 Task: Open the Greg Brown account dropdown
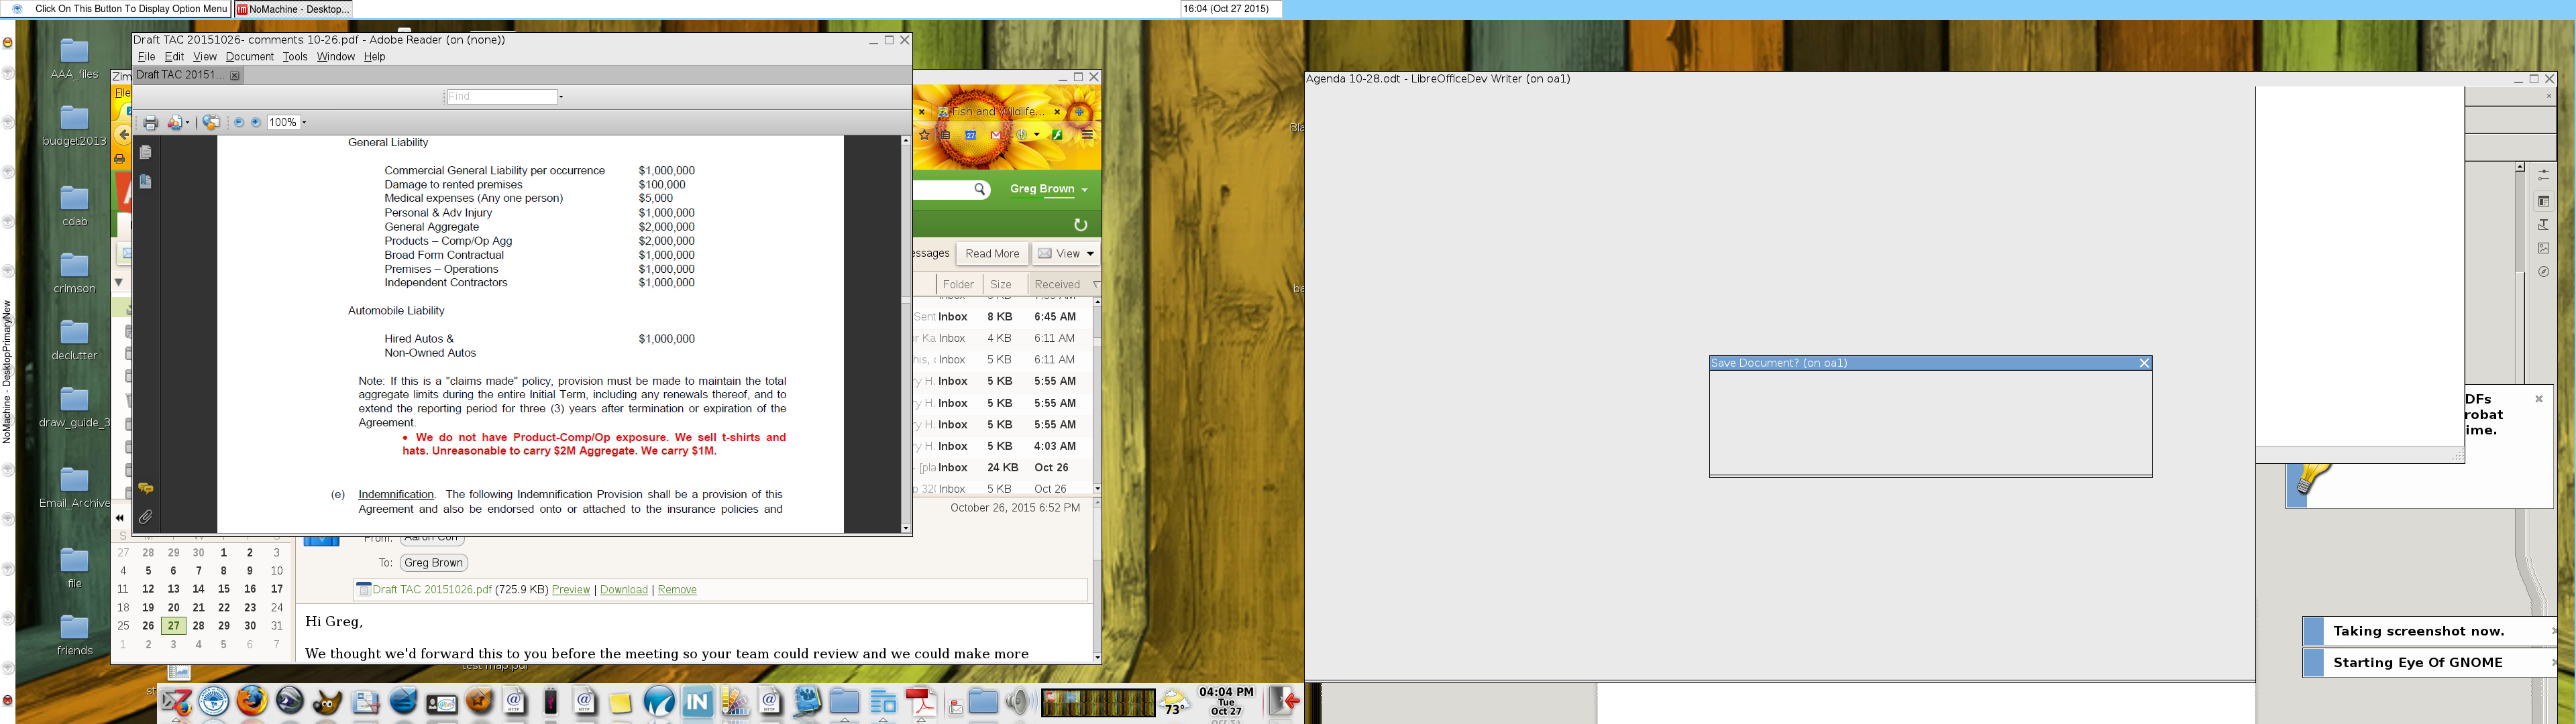pyautogui.click(x=1048, y=189)
